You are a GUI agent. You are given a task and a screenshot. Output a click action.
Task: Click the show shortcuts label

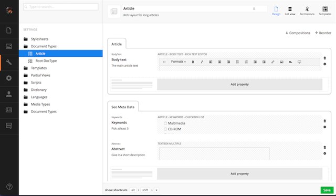click(116, 190)
